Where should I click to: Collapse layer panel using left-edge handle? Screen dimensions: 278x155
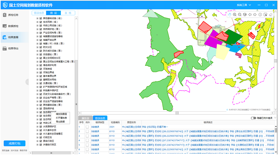27,82
